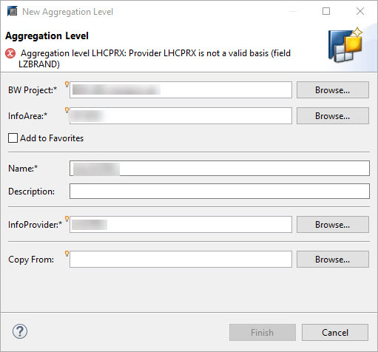This screenshot has height=352, width=378.
Task: Click the Finish button
Action: coord(263,333)
